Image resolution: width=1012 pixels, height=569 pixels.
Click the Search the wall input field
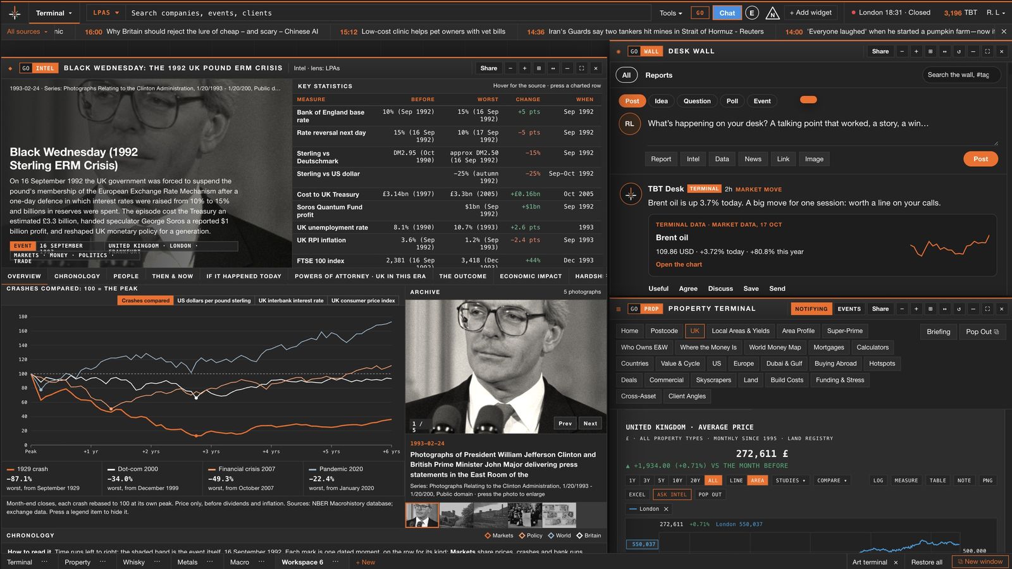(961, 75)
